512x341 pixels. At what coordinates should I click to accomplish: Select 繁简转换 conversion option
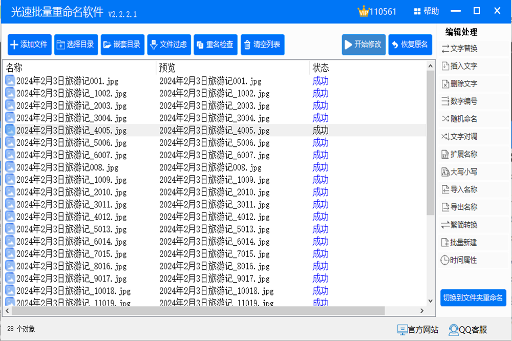[459, 225]
